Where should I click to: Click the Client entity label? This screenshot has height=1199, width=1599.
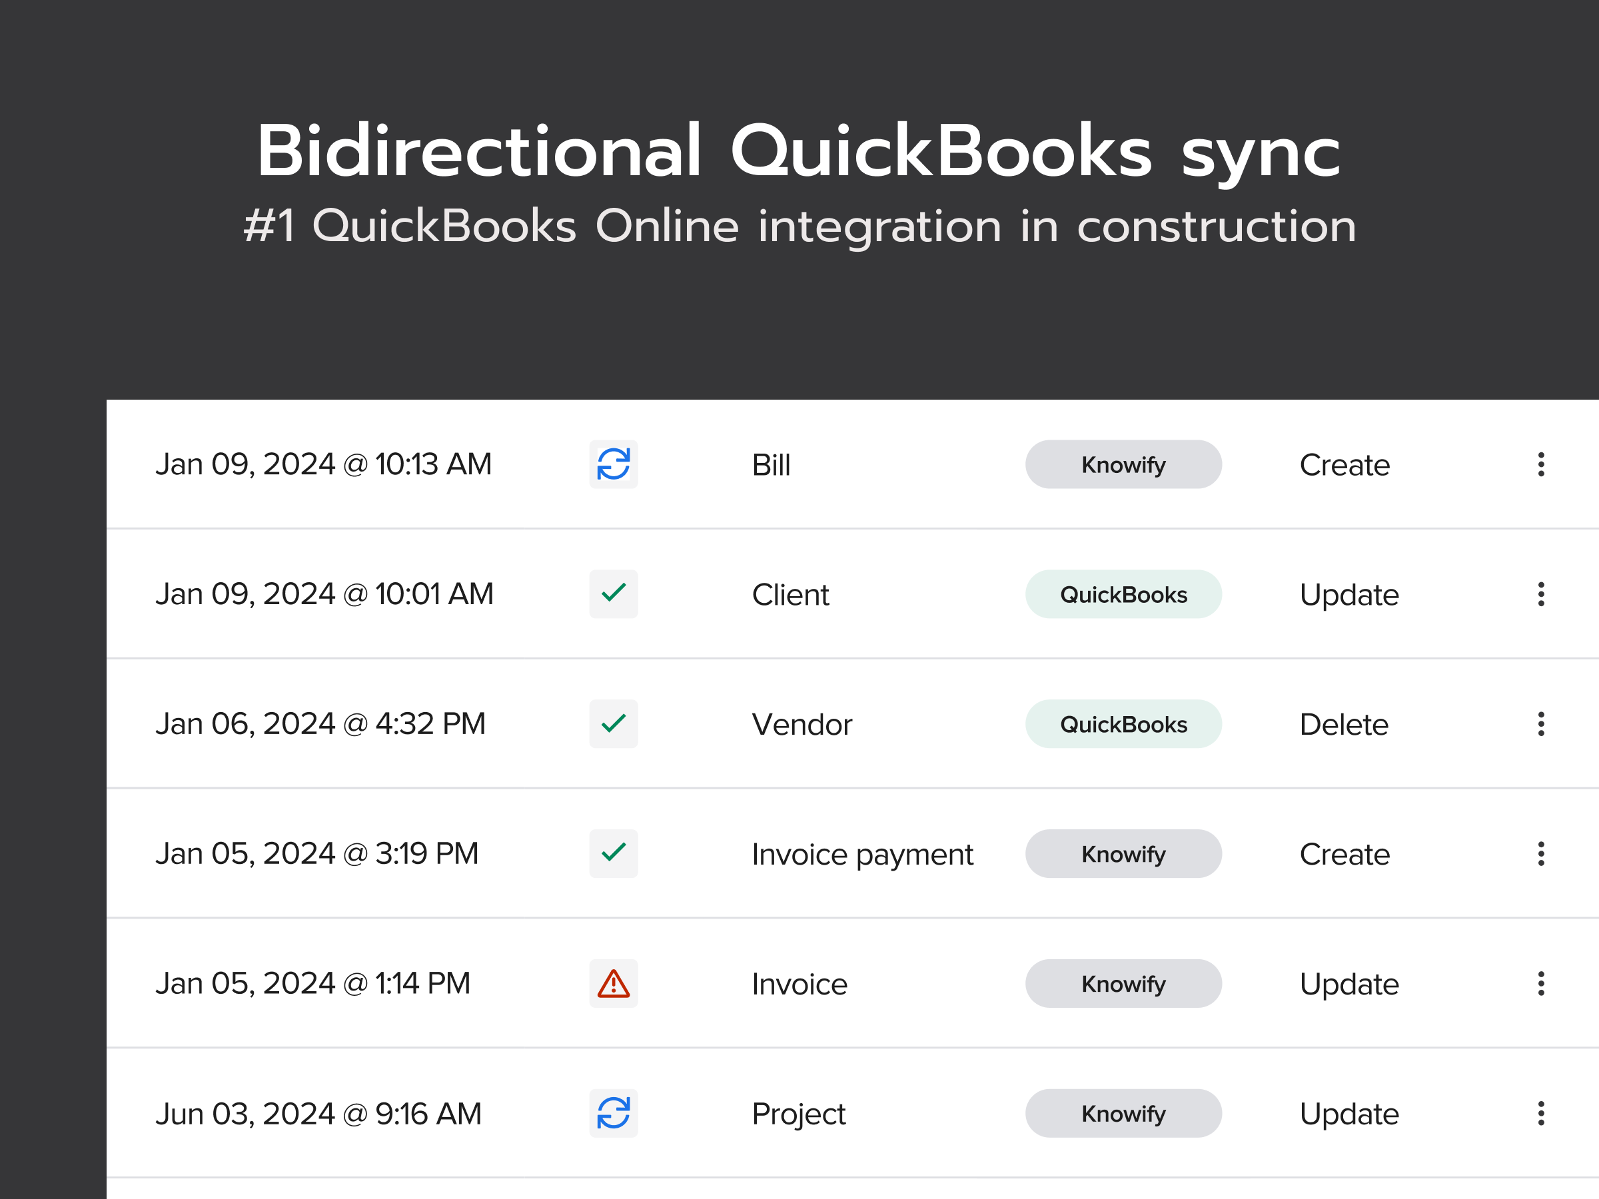(x=790, y=595)
